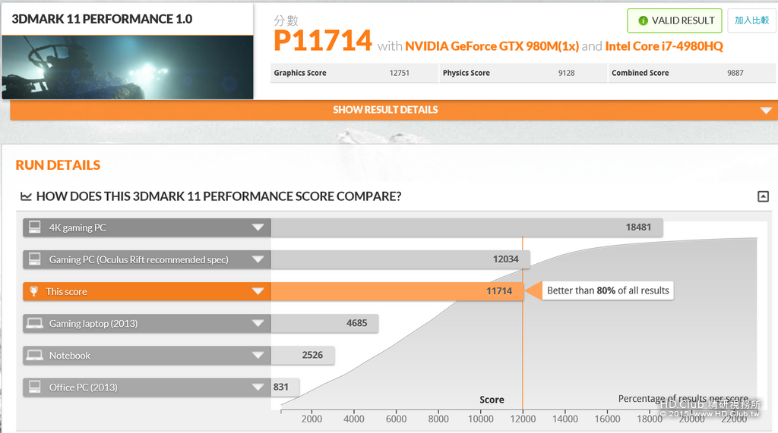The height and width of the screenshot is (433, 778).
Task: Click the chart icon before the compare heading
Action: 26,196
